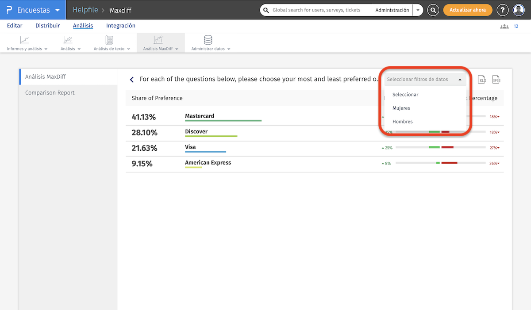Click the respondents count people icon
Viewport: 531px width, 310px height.
(x=504, y=27)
